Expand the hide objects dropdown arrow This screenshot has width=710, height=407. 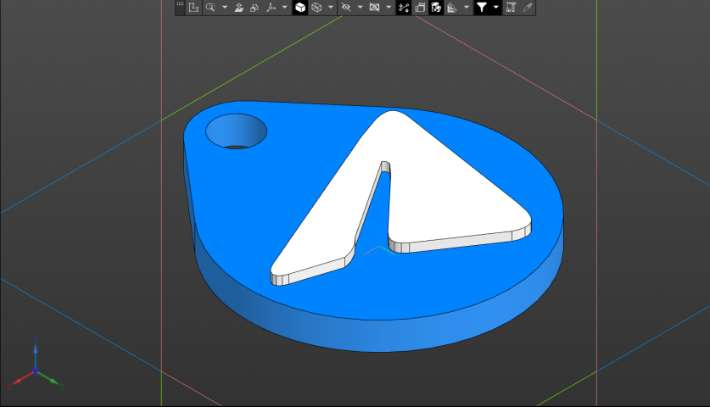click(x=360, y=8)
